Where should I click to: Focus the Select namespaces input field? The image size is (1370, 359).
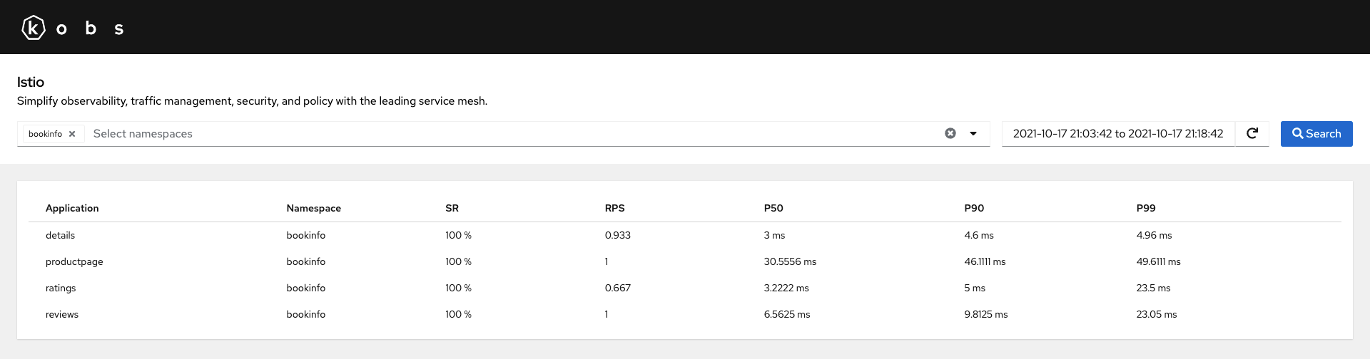pyautogui.click(x=514, y=134)
